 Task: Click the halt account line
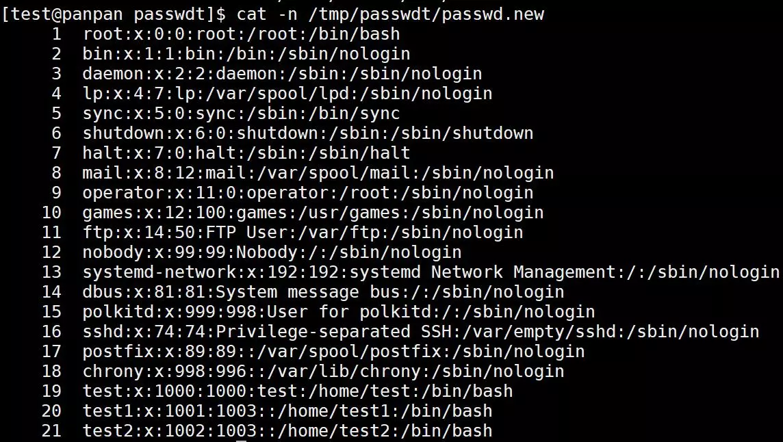point(246,153)
